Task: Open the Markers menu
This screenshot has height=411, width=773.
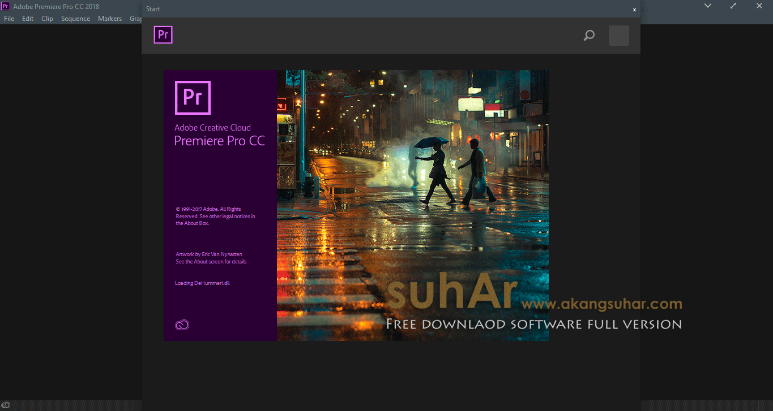Action: point(110,19)
